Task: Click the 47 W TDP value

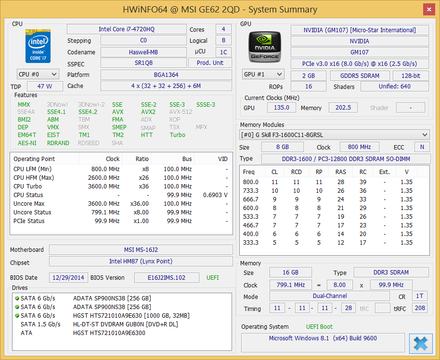Action: pos(45,87)
